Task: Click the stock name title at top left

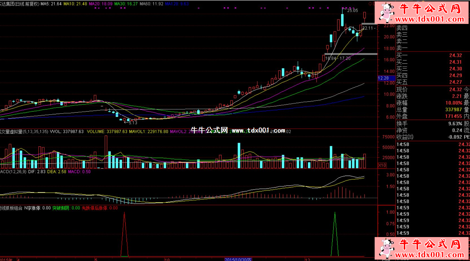Action: point(19,4)
